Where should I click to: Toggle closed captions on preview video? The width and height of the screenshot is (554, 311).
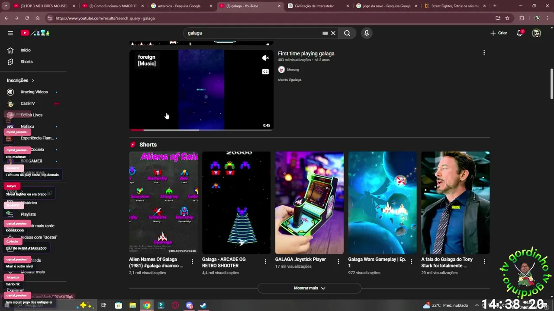click(265, 72)
